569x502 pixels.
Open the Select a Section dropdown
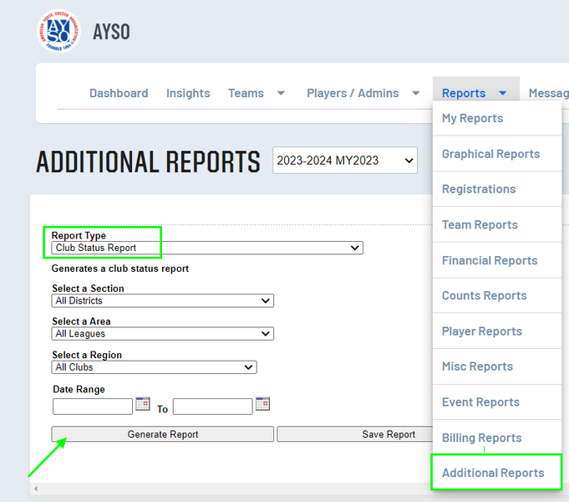162,300
